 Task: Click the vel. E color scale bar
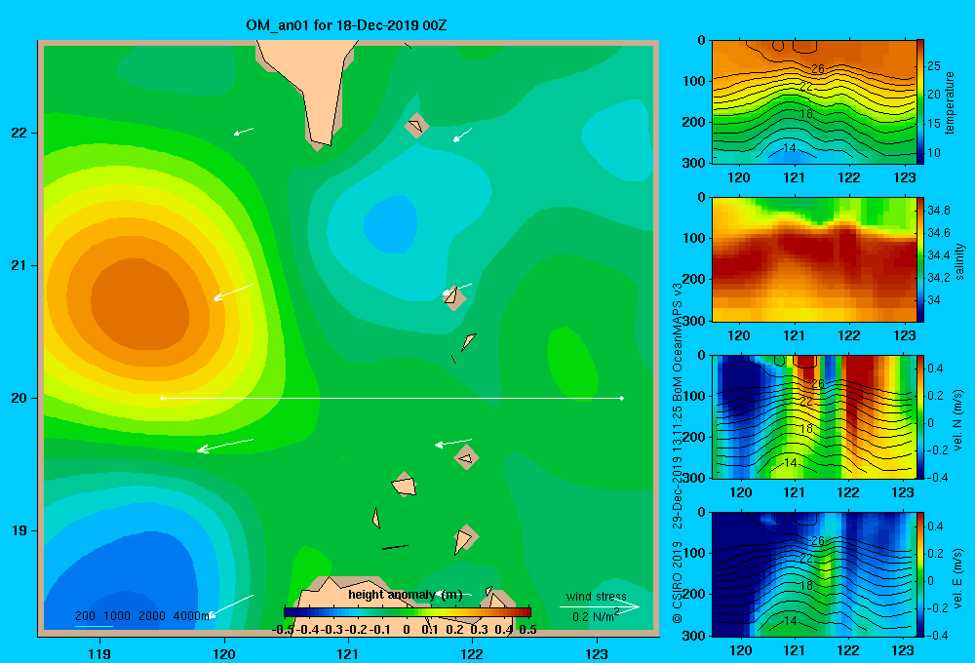920,574
